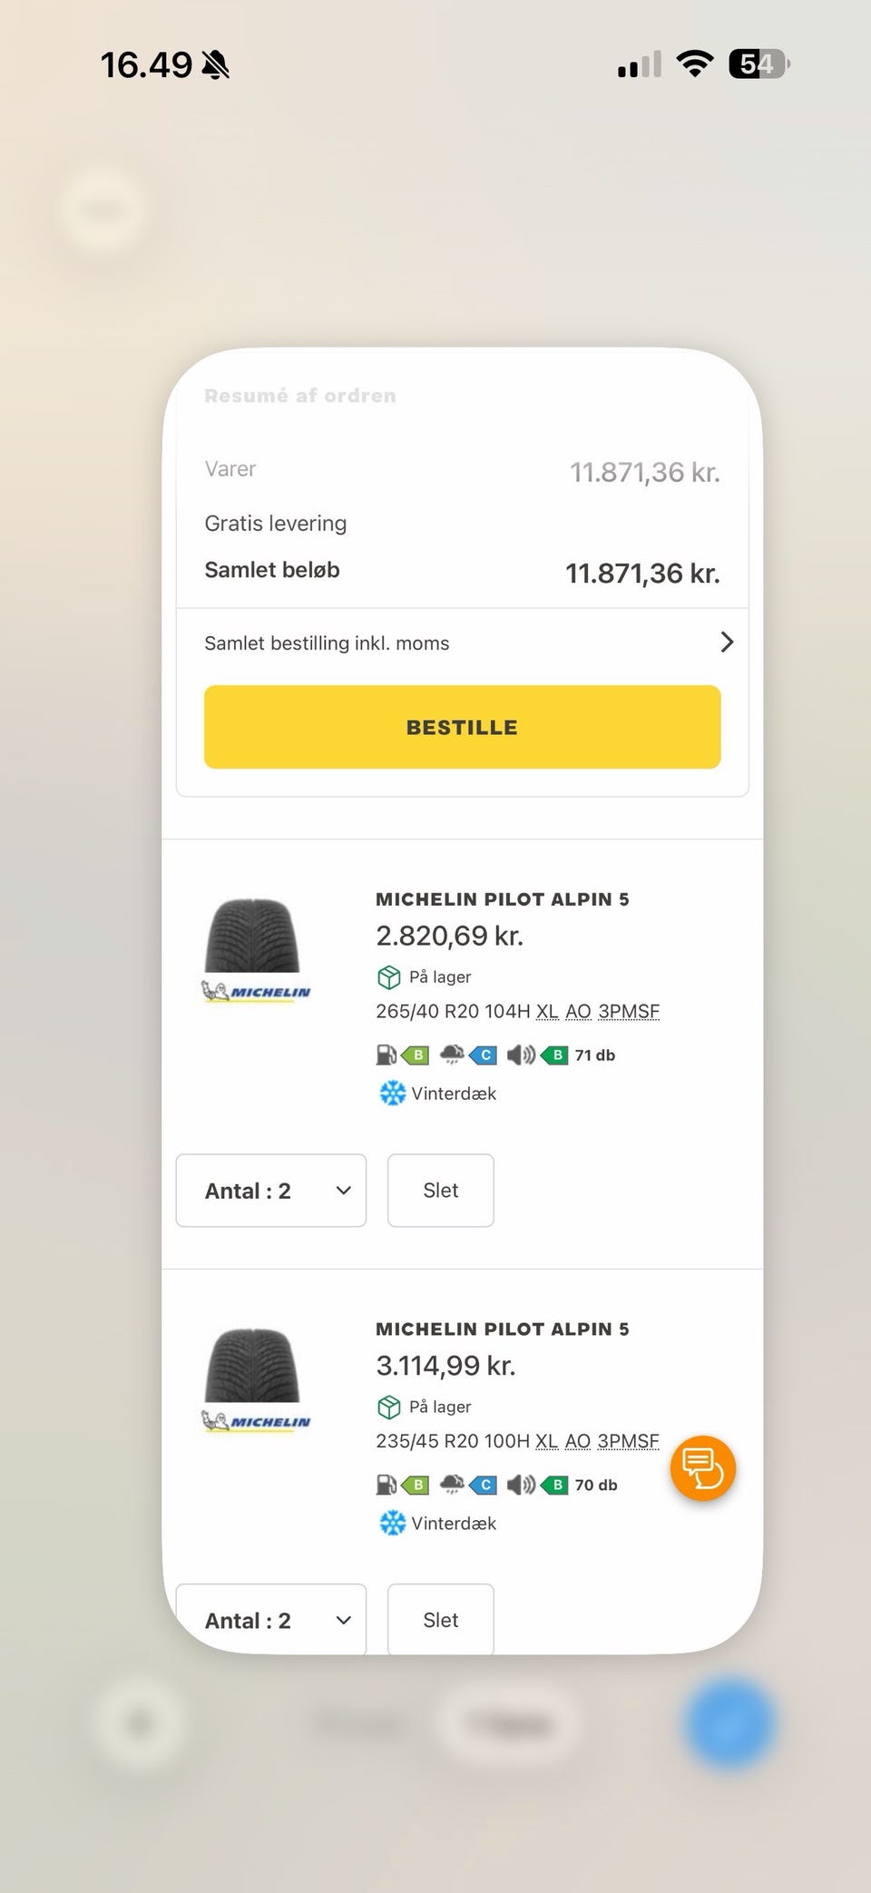871x1893 pixels.
Task: Tap the orange chat support bubble
Action: (x=702, y=1467)
